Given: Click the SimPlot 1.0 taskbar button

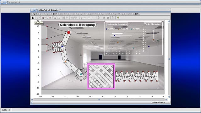Looking at the screenshot, I should 6,110.
